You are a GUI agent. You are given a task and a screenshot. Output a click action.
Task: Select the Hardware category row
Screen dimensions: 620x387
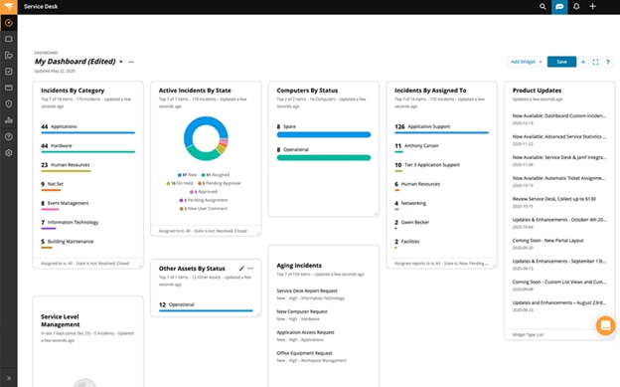[x=87, y=148]
